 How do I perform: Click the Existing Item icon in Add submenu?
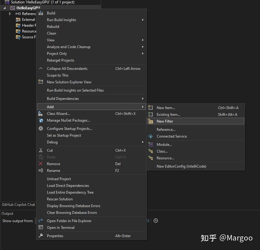[151, 114]
